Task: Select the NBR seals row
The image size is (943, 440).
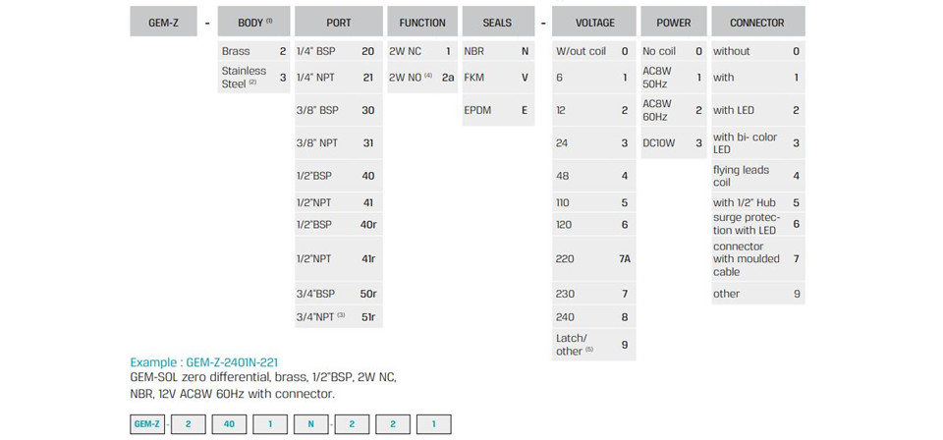Action: click(x=499, y=51)
